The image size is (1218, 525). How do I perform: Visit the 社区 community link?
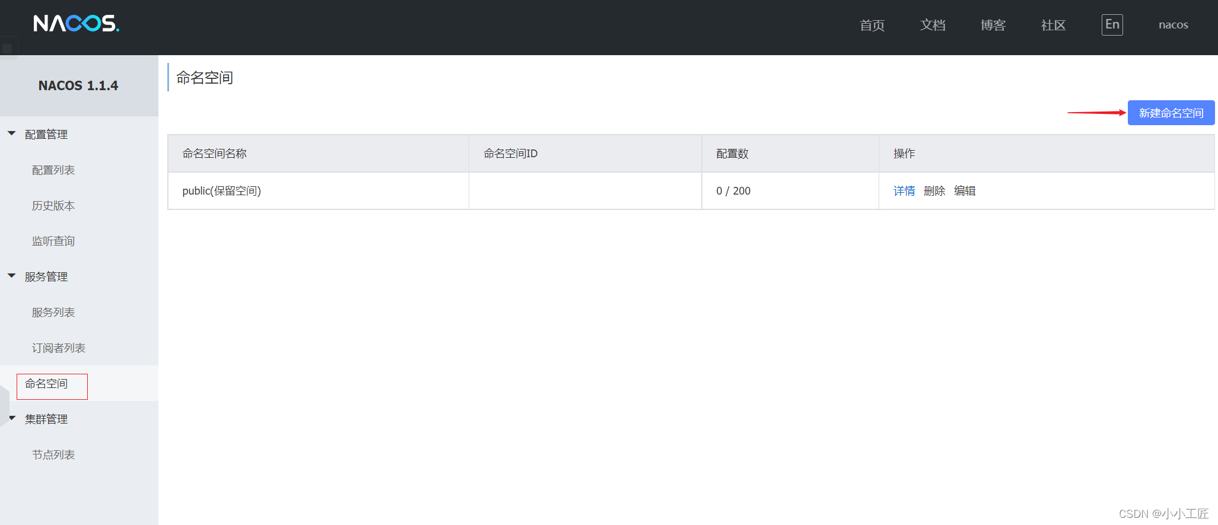[x=1054, y=25]
